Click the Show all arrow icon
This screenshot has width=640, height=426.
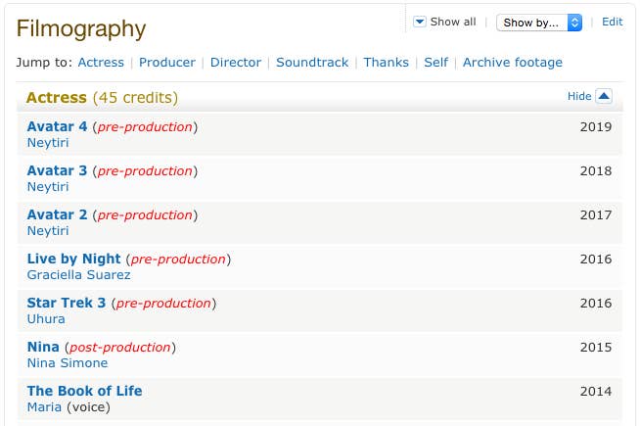tap(420, 22)
